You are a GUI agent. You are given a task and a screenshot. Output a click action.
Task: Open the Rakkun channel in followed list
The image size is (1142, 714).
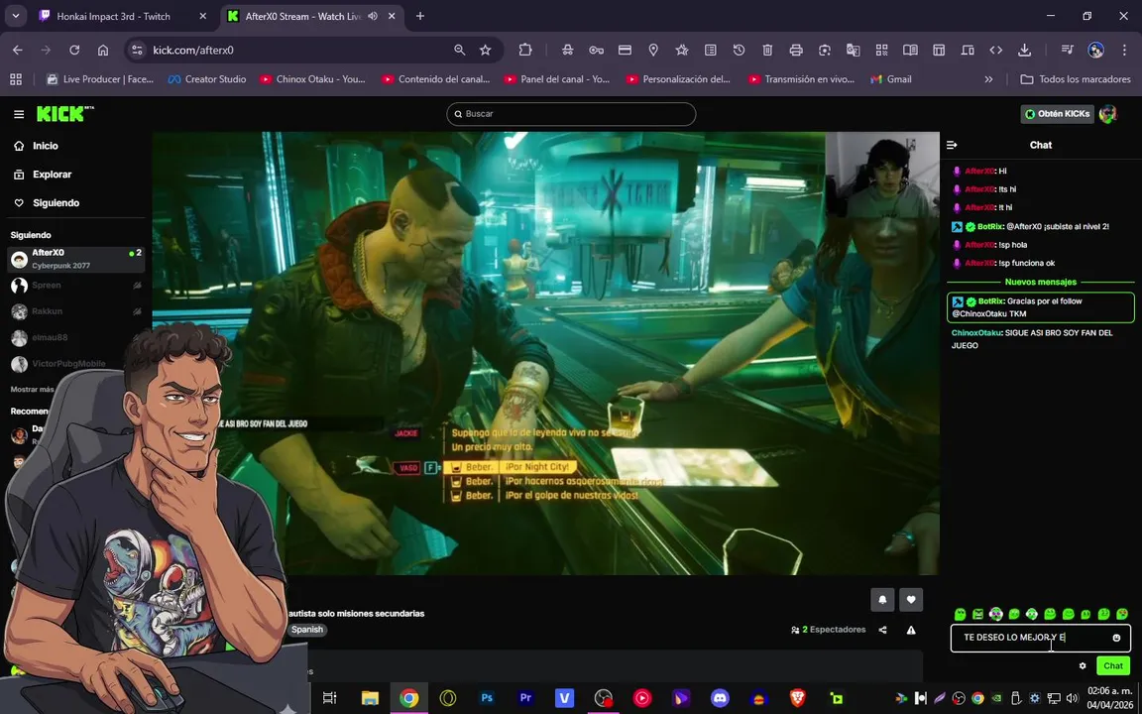(x=75, y=311)
